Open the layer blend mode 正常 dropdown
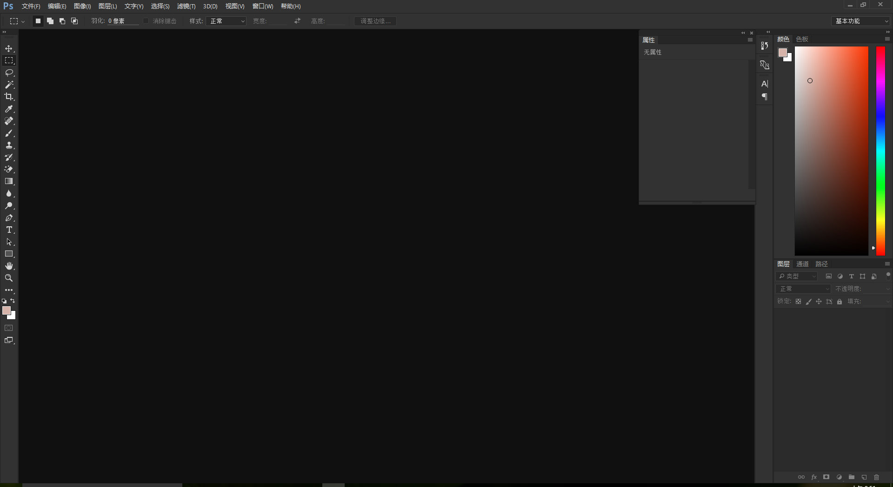Image resolution: width=893 pixels, height=487 pixels. [x=803, y=289]
